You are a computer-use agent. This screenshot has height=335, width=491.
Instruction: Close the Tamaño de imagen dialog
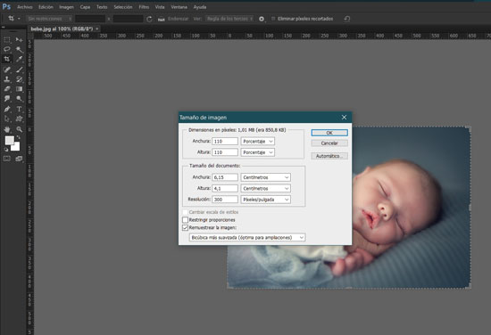344,118
